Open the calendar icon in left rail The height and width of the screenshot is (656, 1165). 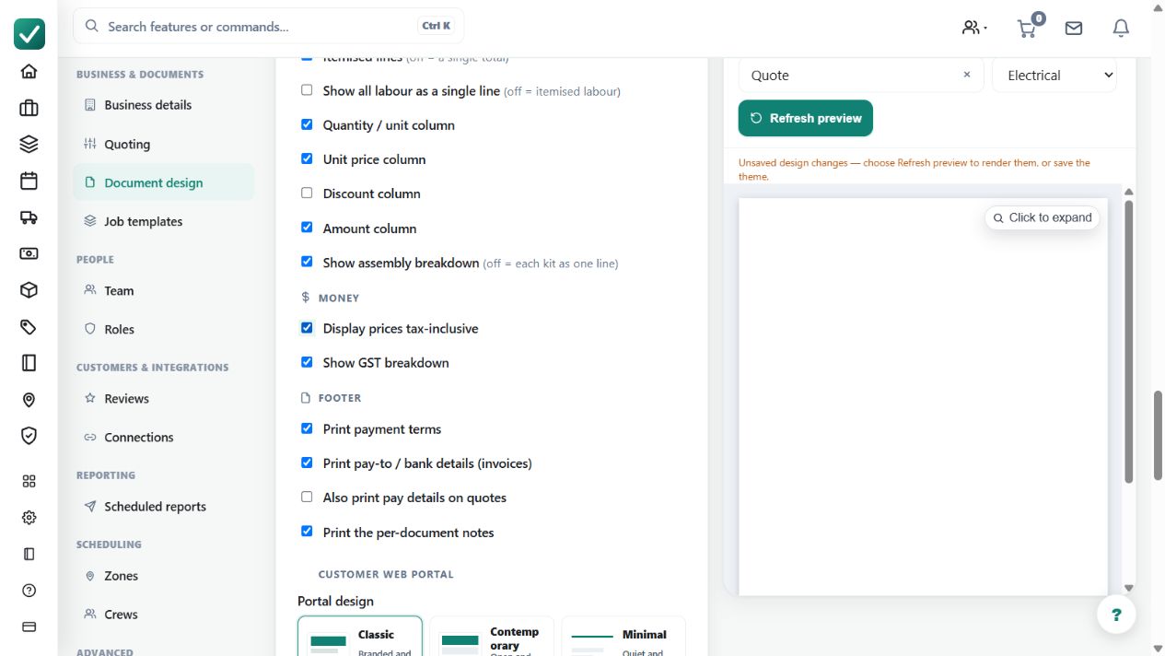coord(29,181)
